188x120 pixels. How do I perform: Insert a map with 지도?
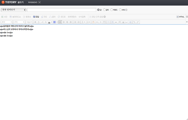coord(44,17)
